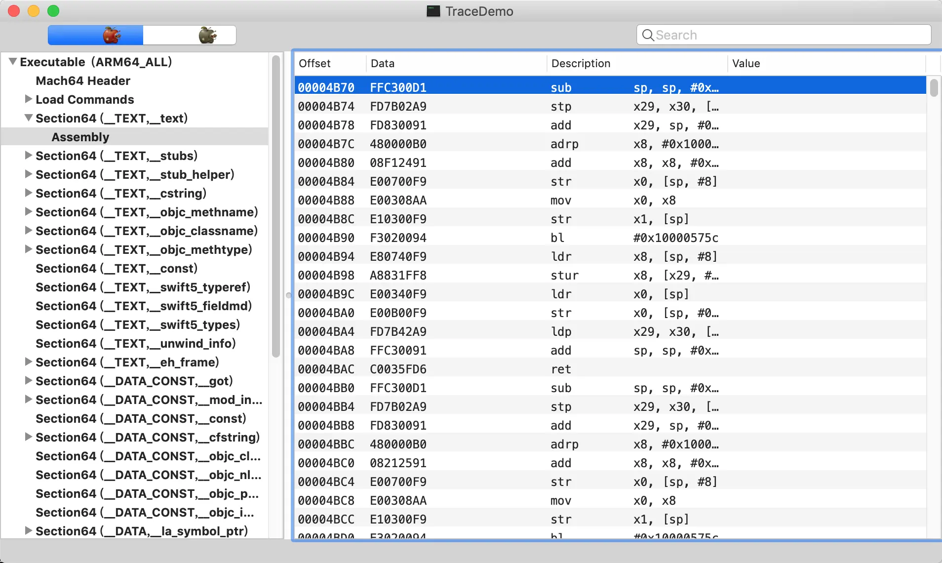
Task: Collapse Section64 (__TEXT,__text) node
Action: pyautogui.click(x=29, y=118)
